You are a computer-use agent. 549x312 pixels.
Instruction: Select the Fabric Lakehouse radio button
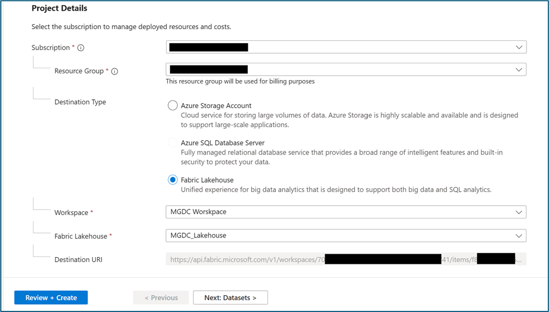173,180
